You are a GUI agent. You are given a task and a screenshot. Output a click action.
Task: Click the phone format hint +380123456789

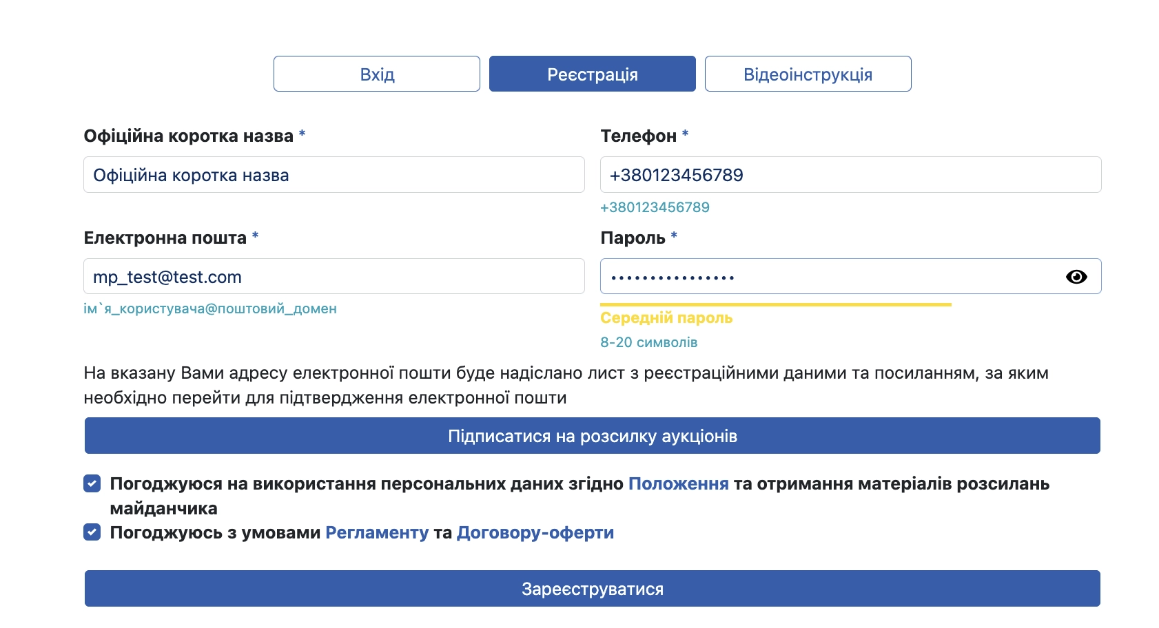point(655,207)
